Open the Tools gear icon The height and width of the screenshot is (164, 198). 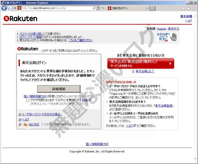coord(194,8)
